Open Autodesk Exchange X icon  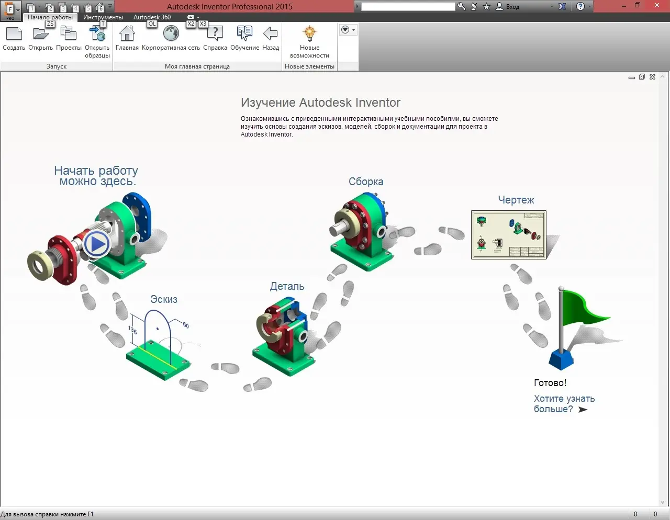[562, 6]
